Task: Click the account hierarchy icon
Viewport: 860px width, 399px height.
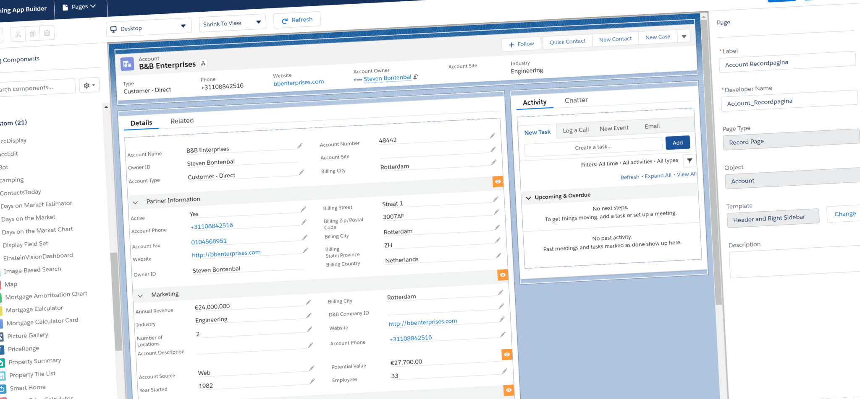Action: click(x=203, y=63)
